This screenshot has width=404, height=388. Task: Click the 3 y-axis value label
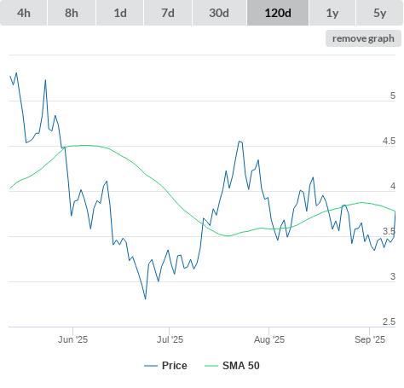[x=393, y=276]
